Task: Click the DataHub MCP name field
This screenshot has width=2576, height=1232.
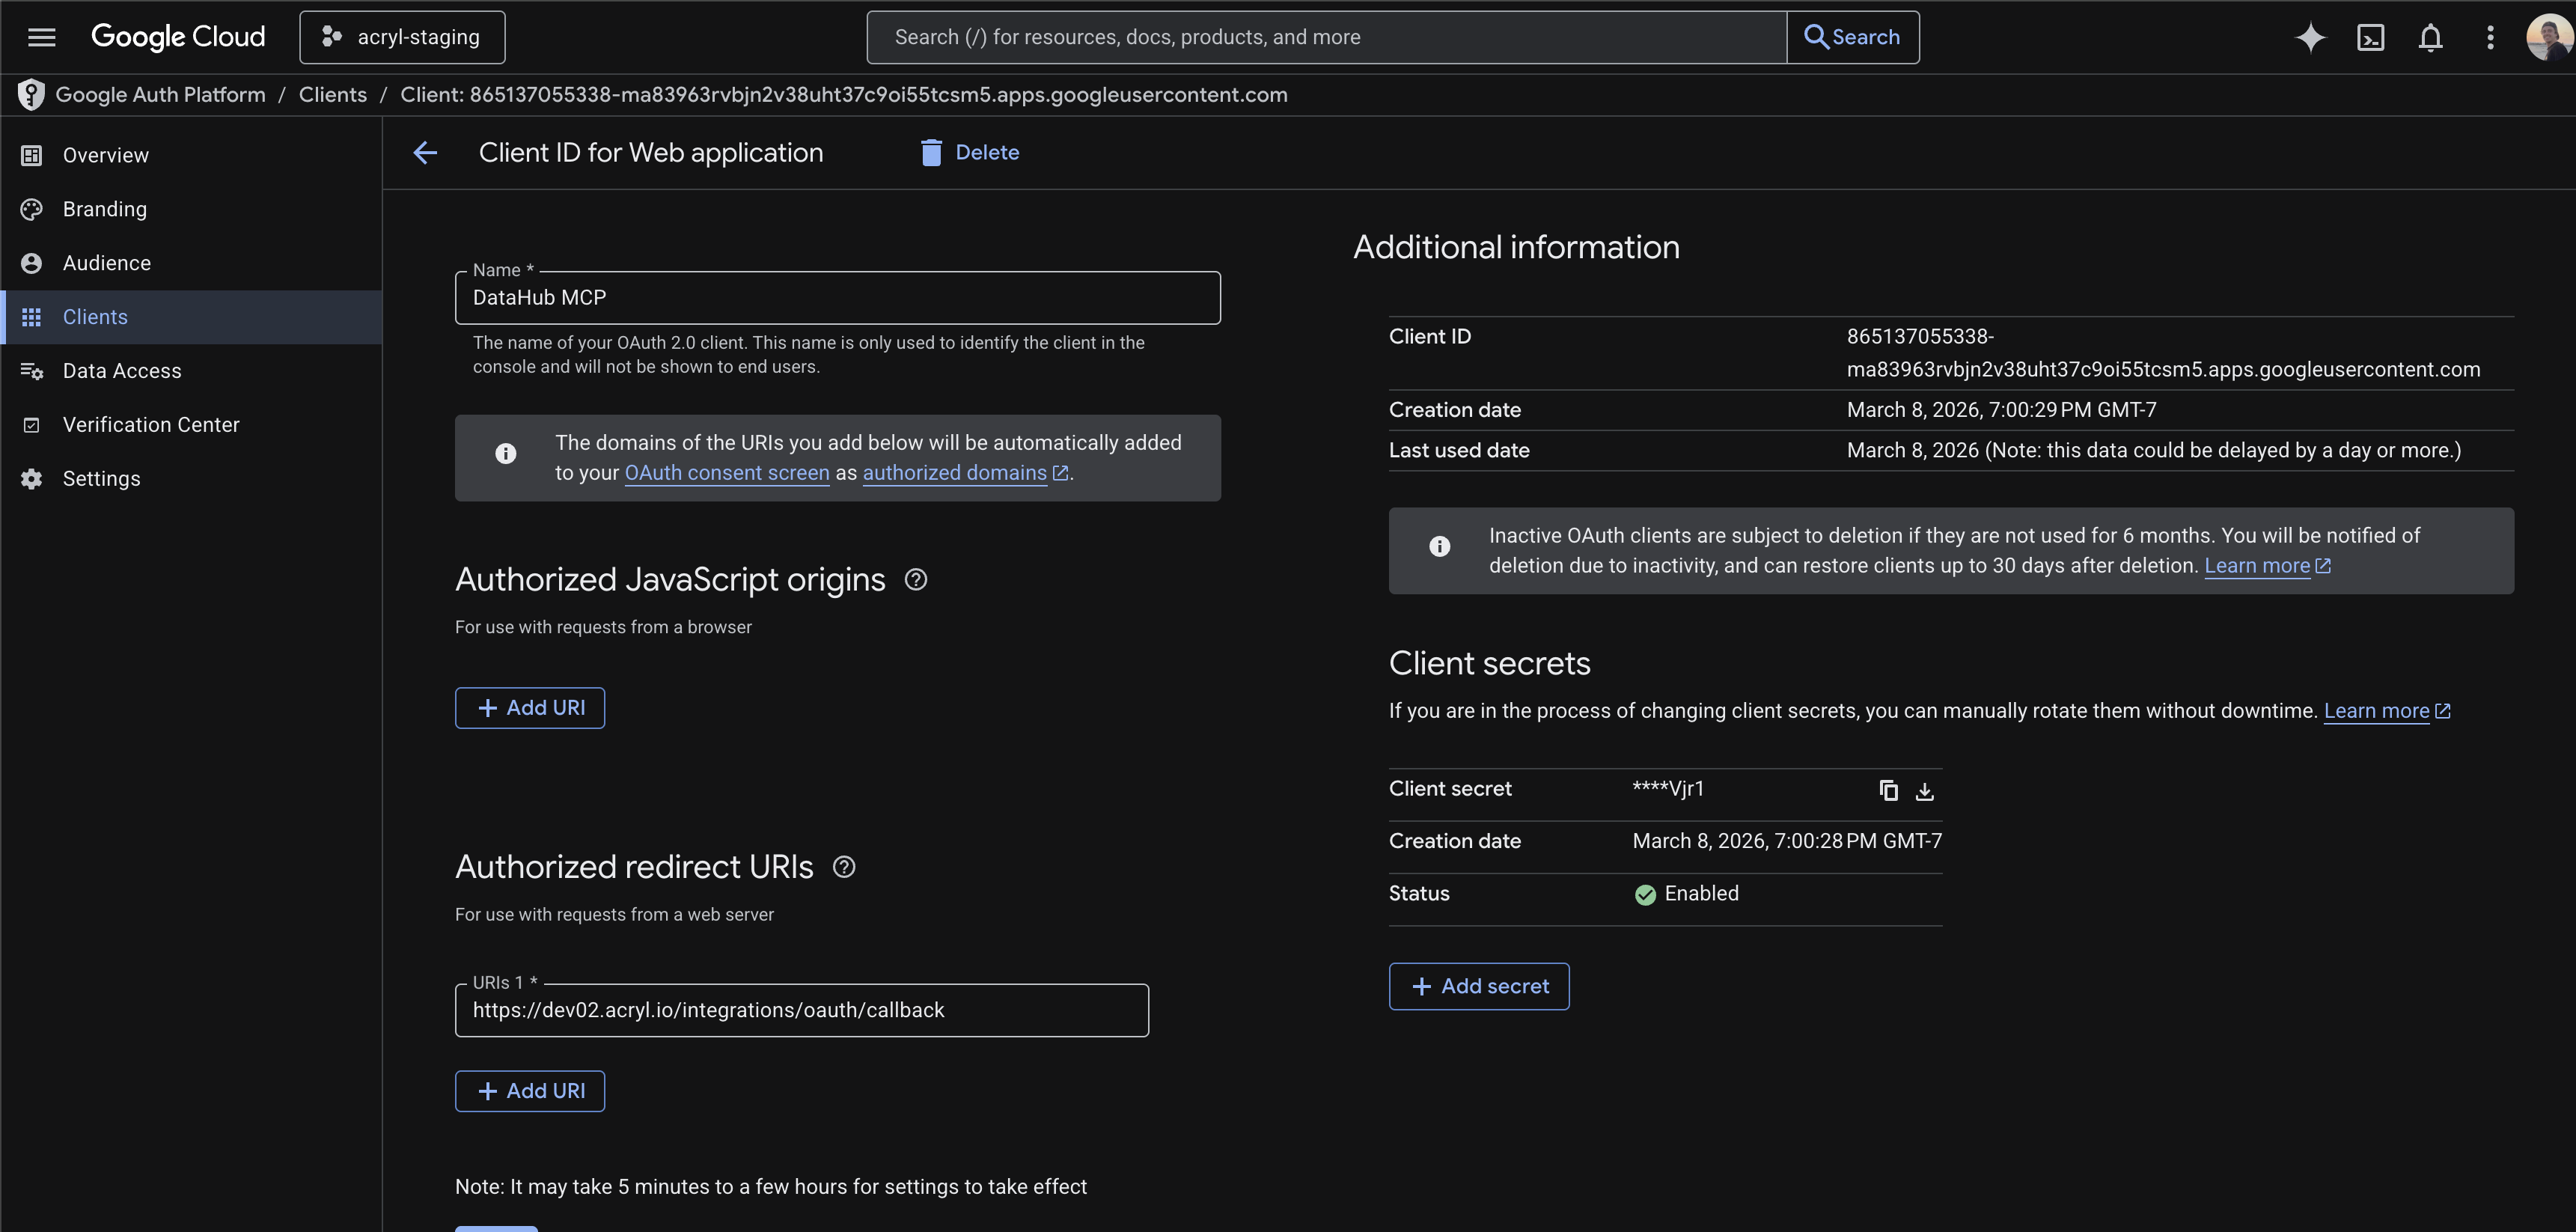Action: pos(837,298)
